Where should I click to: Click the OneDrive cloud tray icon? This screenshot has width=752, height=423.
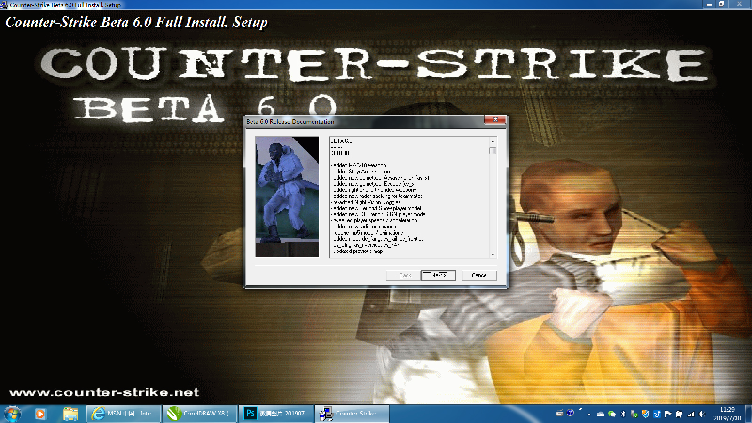click(x=601, y=414)
